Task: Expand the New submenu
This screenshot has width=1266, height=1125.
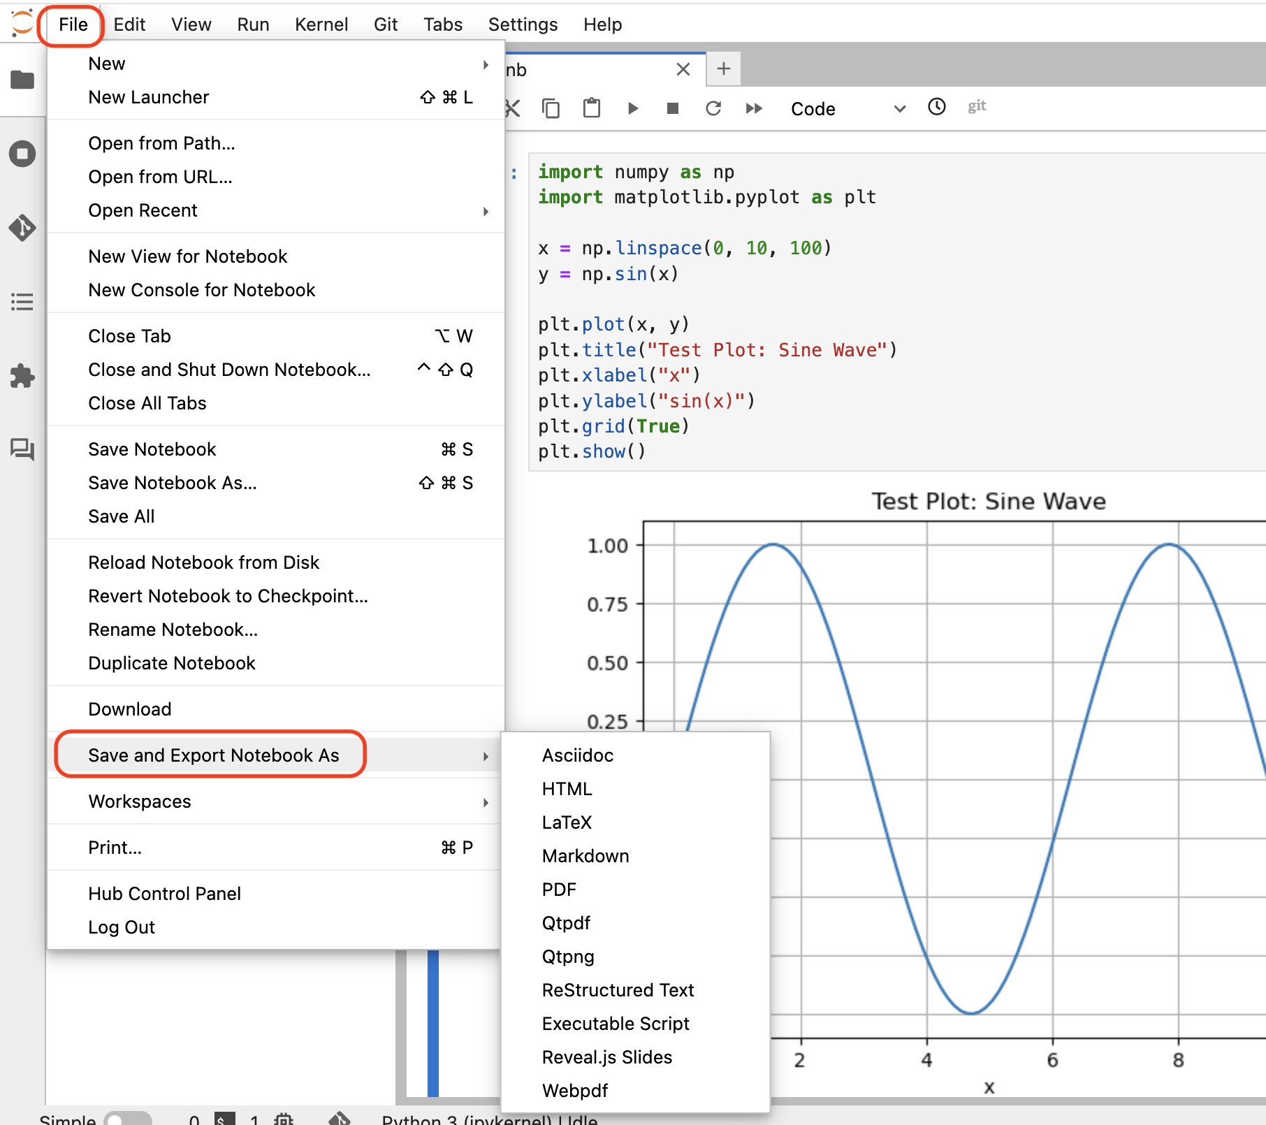Action: click(x=275, y=64)
